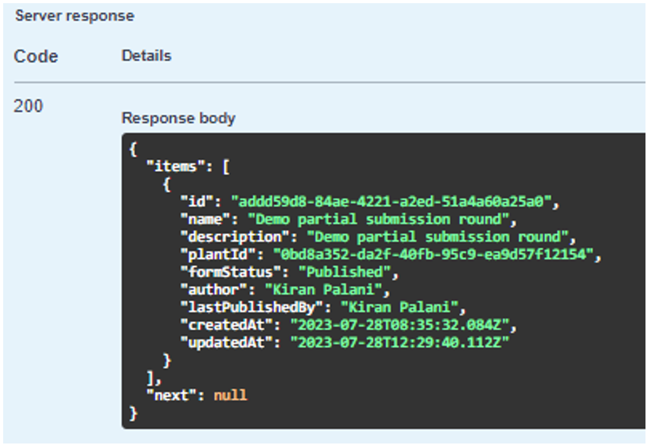Click the "items" key in JSON
This screenshot has width=648, height=446.
click(x=171, y=167)
